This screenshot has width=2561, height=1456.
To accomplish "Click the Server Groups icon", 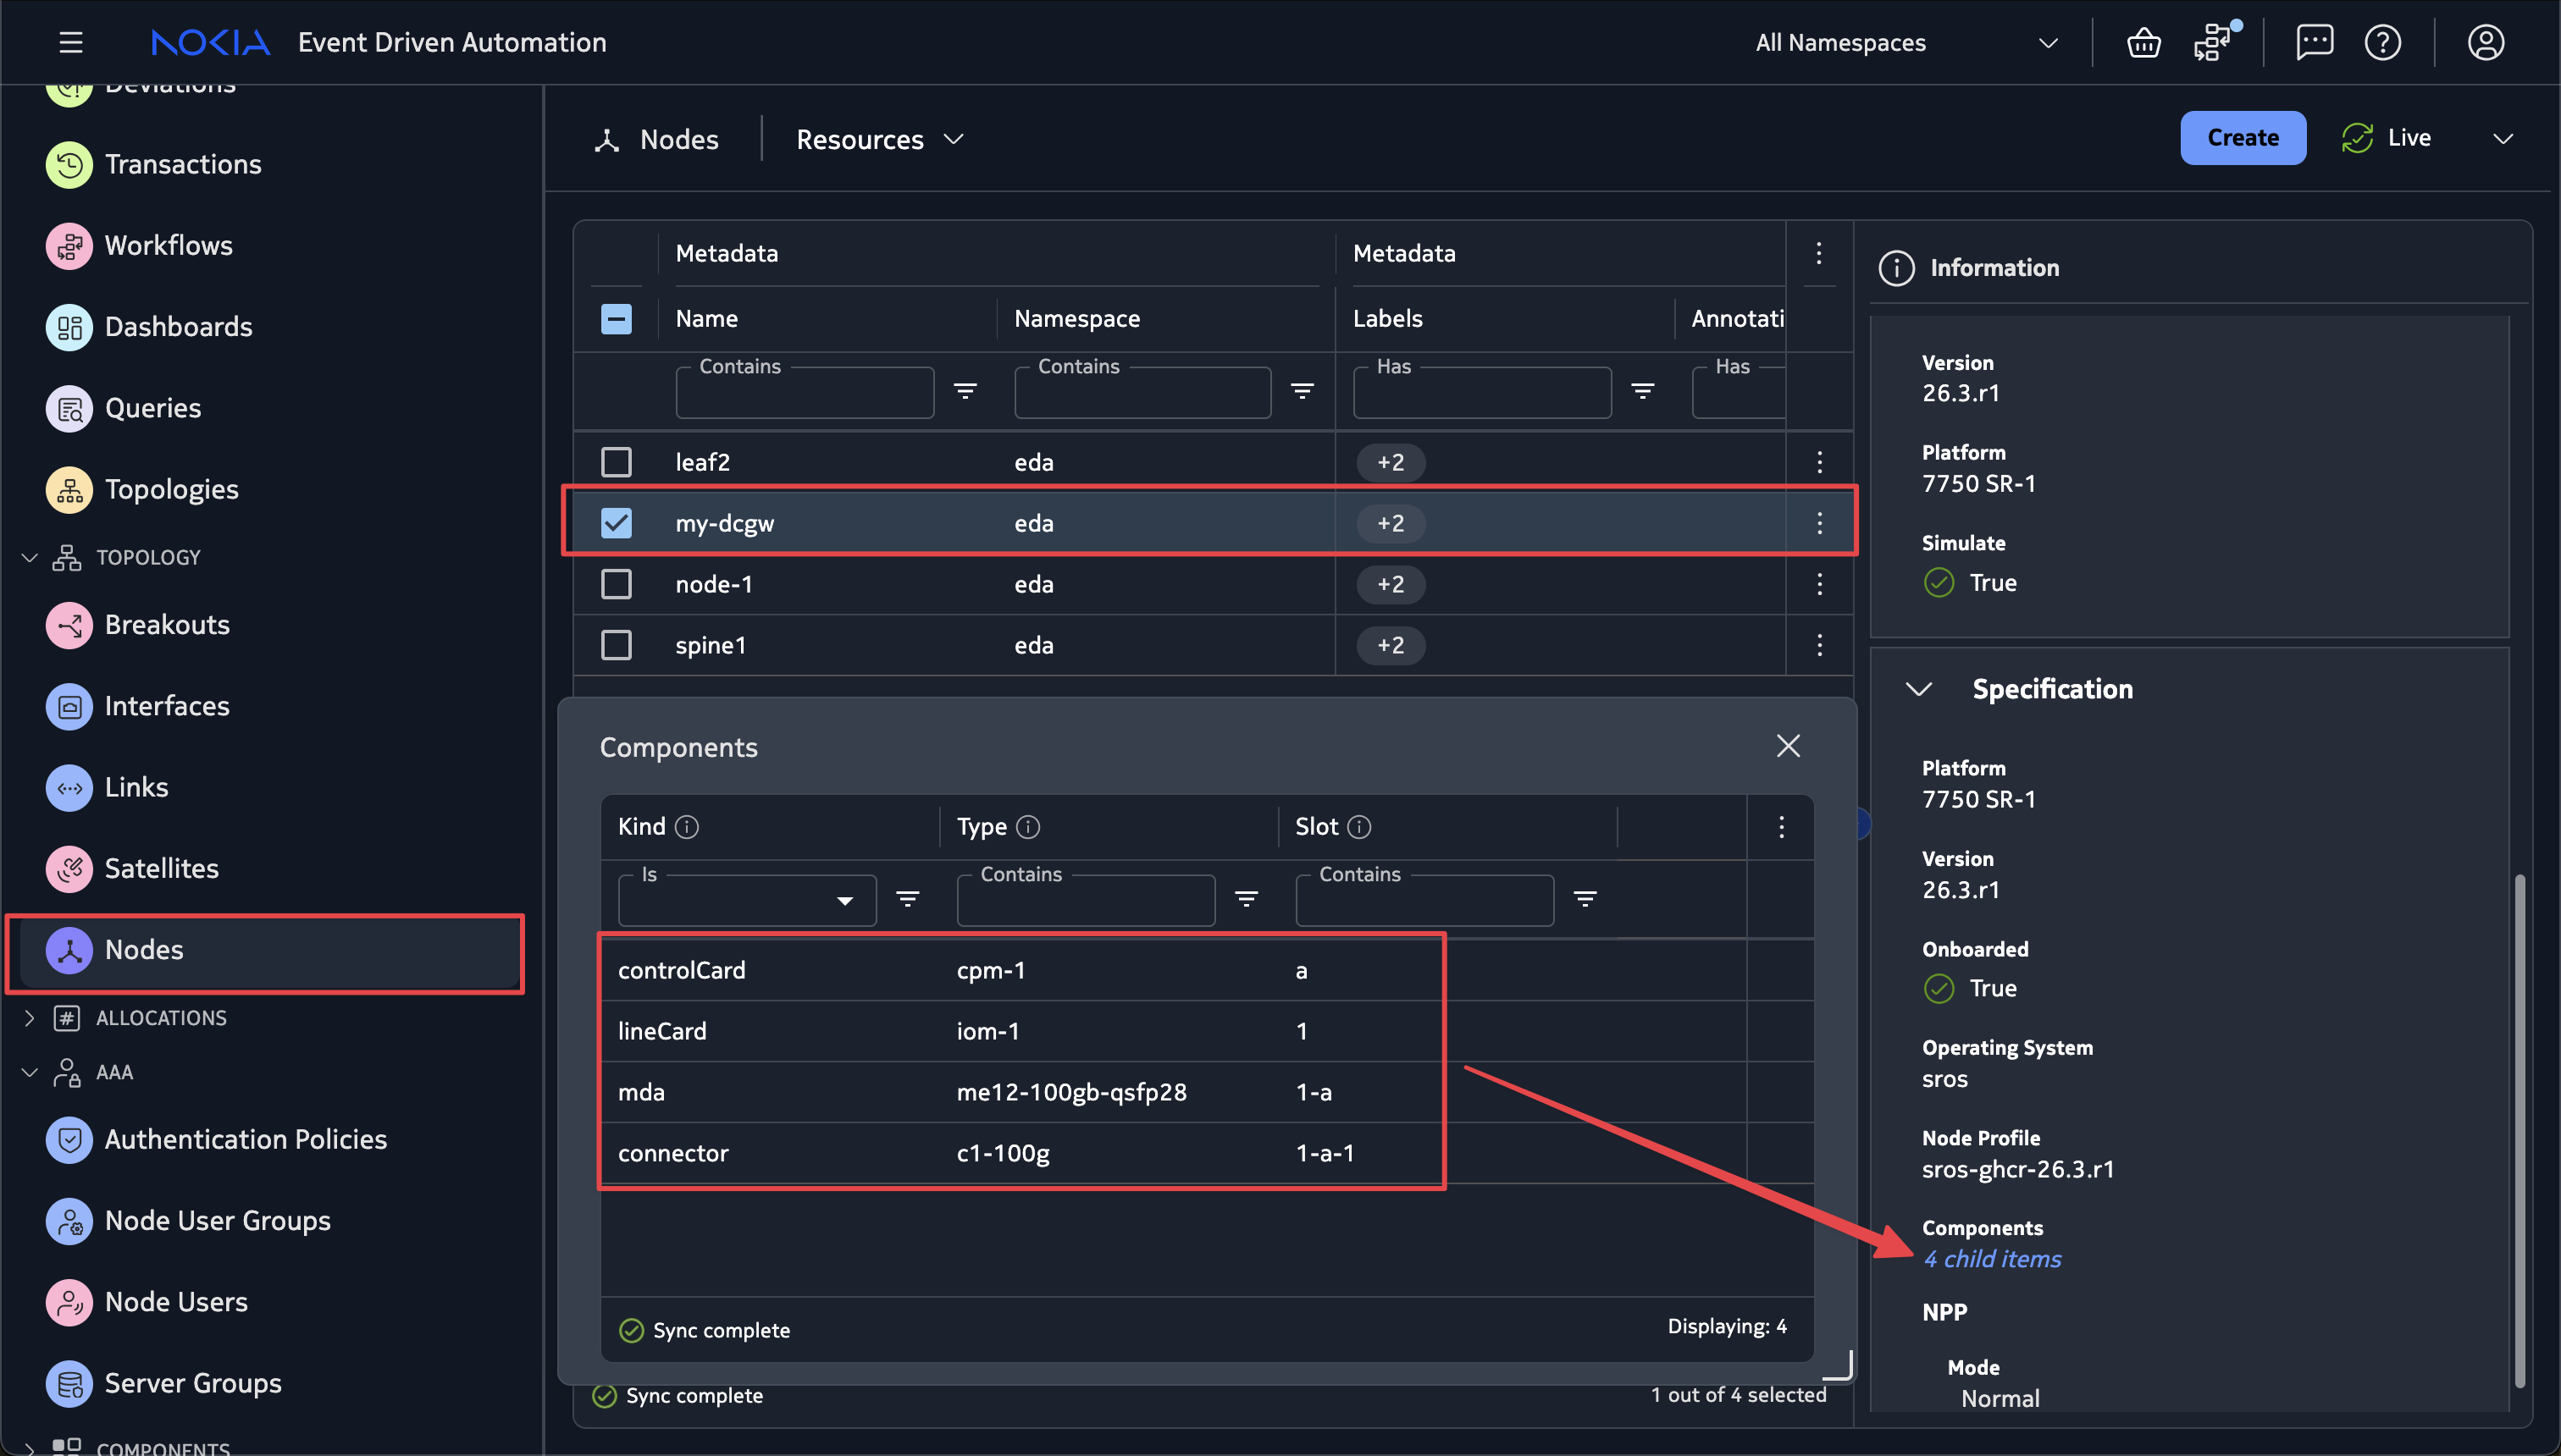I will tap(69, 1383).
